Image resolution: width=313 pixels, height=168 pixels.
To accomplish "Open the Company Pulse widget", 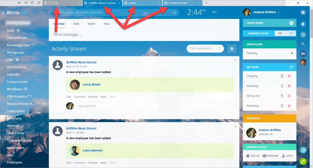I will 270,33.
